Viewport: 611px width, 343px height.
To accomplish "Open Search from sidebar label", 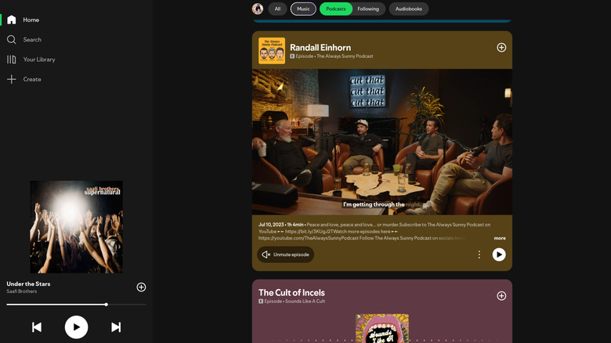I will pos(32,40).
